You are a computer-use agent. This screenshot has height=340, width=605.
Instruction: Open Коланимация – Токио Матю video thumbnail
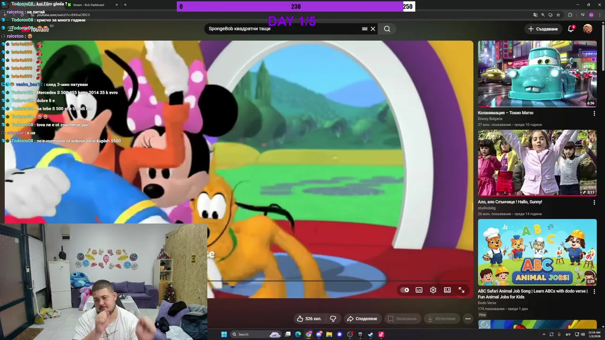point(537,74)
